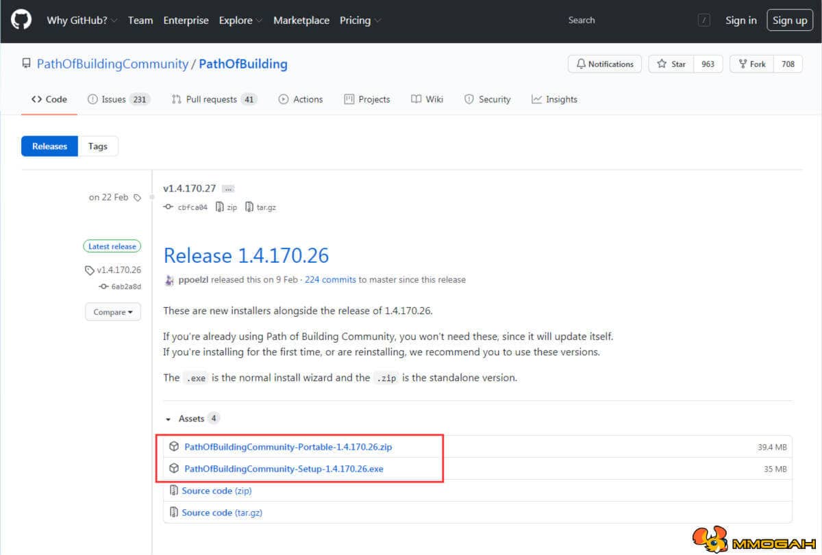Switch to the Actions tab
This screenshot has width=822, height=555.
pyautogui.click(x=301, y=99)
